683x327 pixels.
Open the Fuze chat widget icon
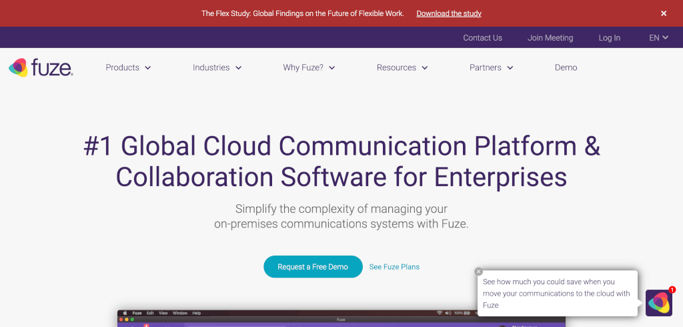pyautogui.click(x=658, y=302)
